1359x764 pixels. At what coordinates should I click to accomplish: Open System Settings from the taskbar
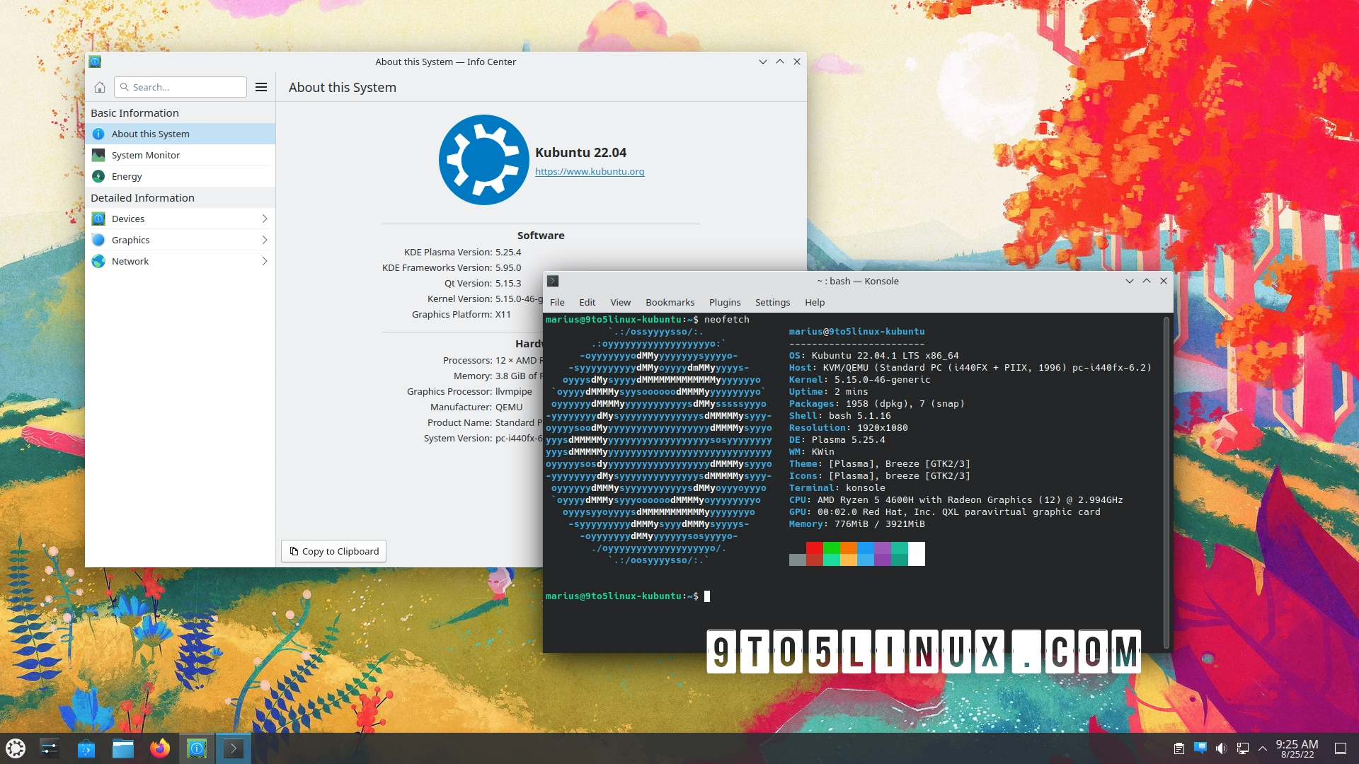(x=50, y=748)
